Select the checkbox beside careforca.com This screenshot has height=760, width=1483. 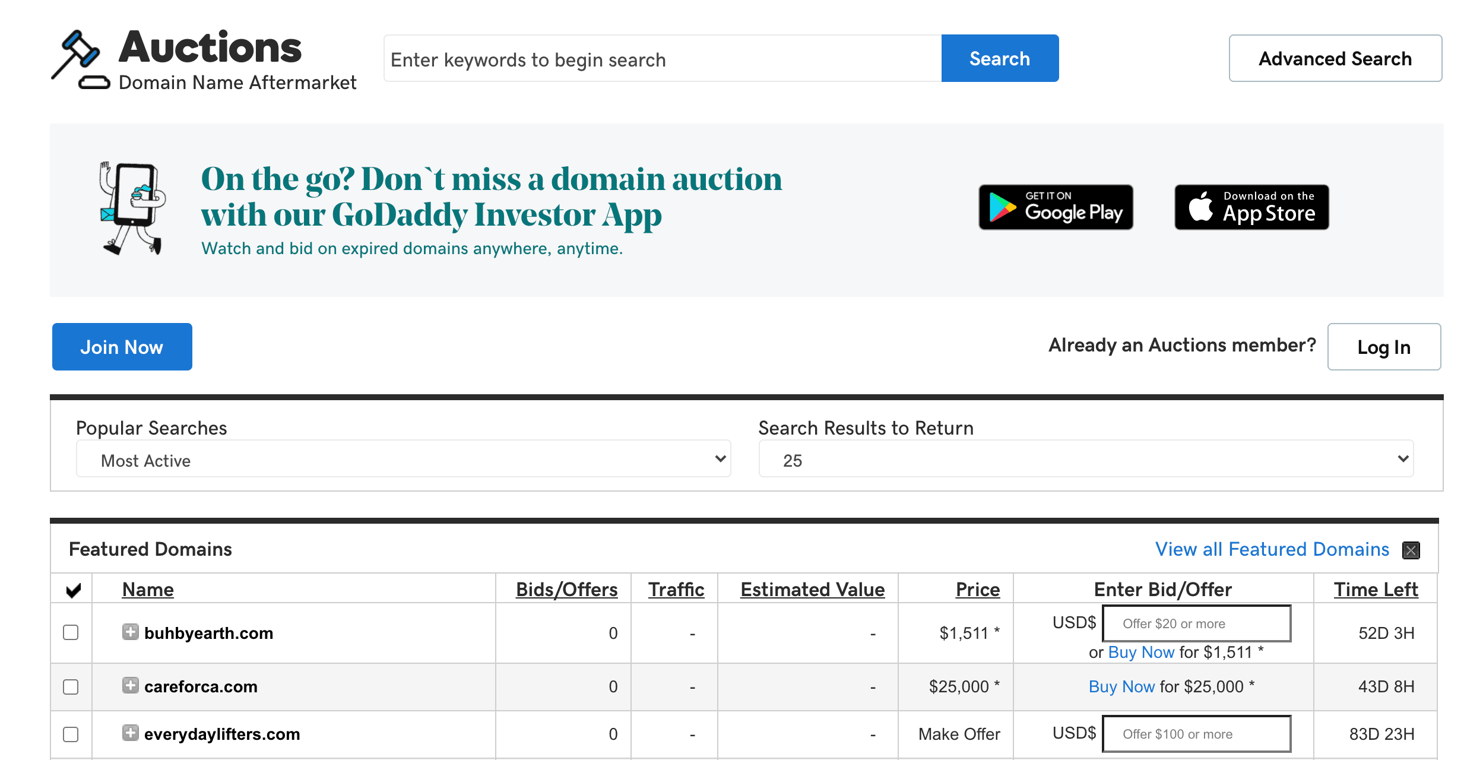71,687
